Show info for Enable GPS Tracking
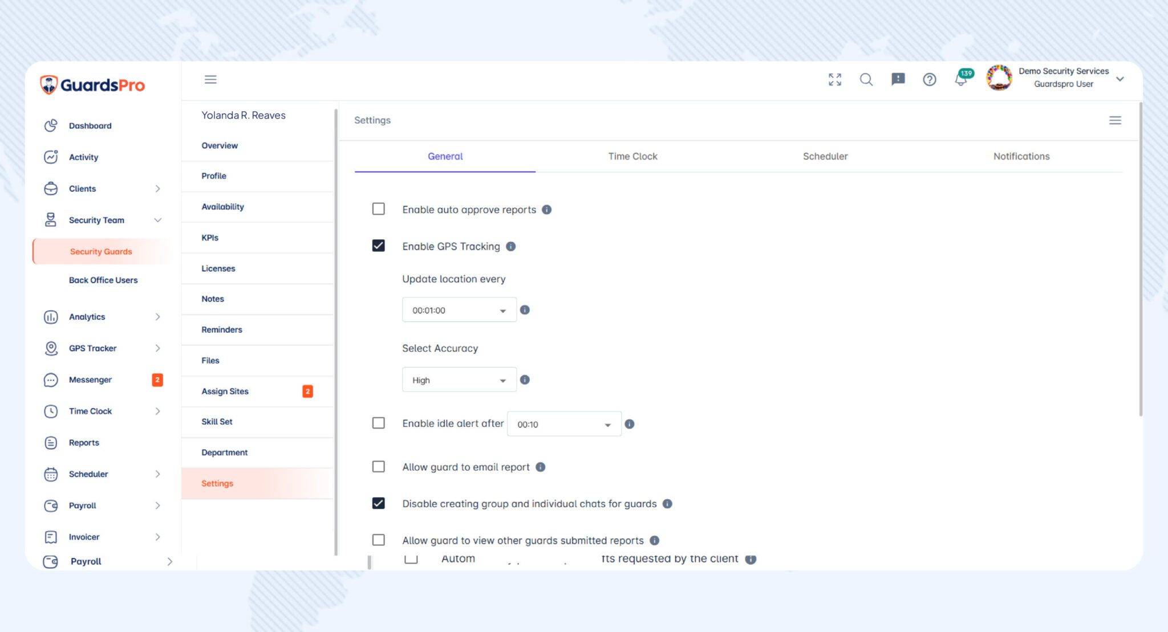 coord(510,246)
